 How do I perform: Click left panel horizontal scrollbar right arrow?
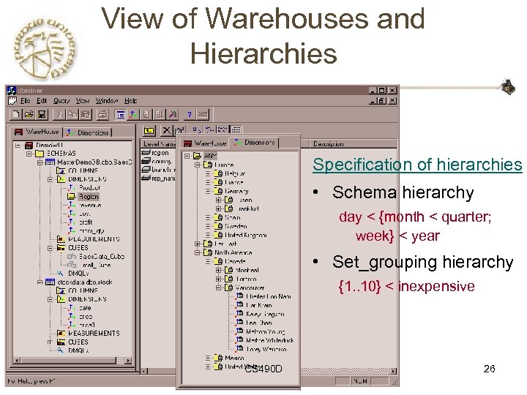(127, 361)
